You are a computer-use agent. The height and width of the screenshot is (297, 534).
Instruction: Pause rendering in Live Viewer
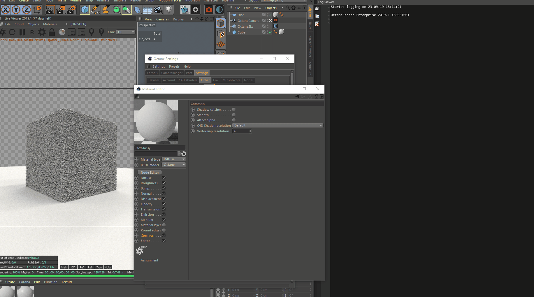pos(22,32)
